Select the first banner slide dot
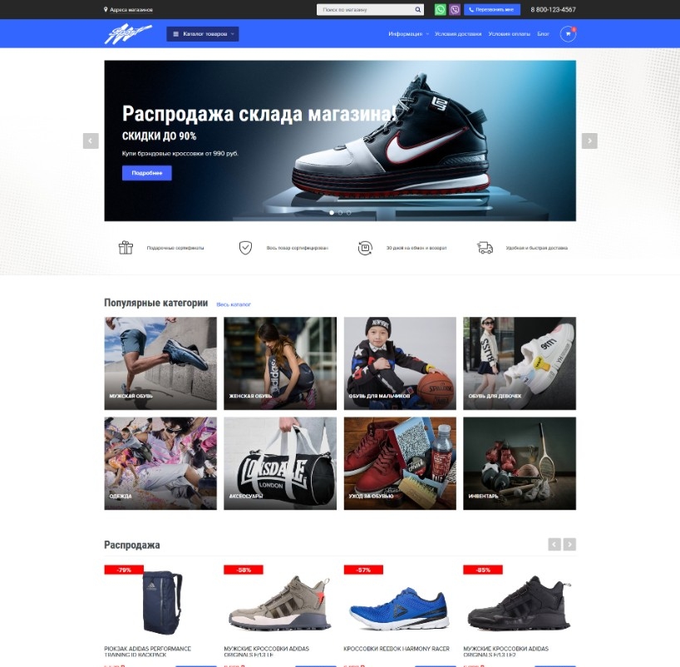This screenshot has height=667, width=680. click(332, 213)
